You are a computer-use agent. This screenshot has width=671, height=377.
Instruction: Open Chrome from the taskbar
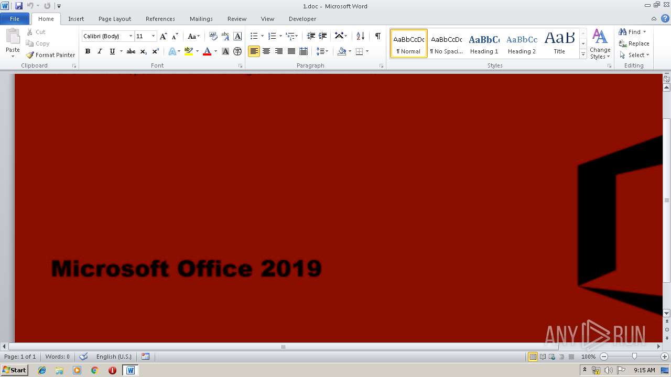click(95, 370)
